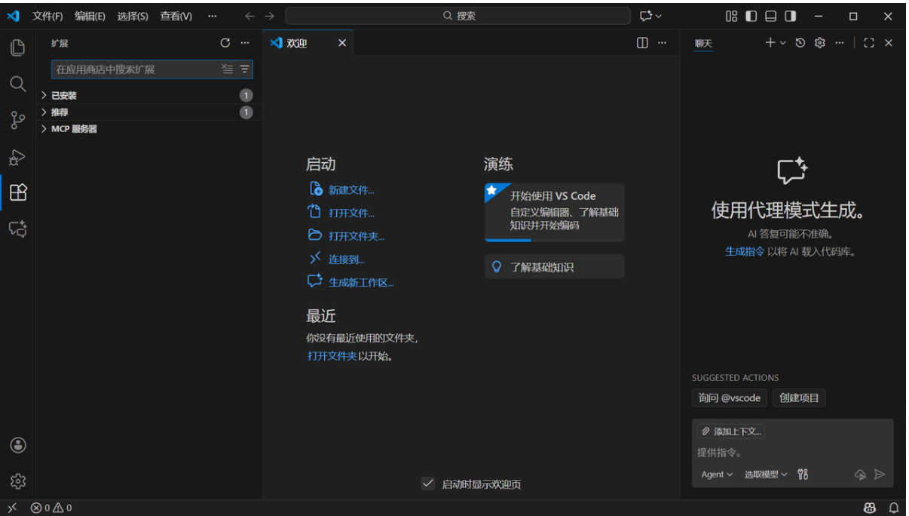This screenshot has height=516, width=909.
Task: Show chat history
Action: pyautogui.click(x=800, y=43)
